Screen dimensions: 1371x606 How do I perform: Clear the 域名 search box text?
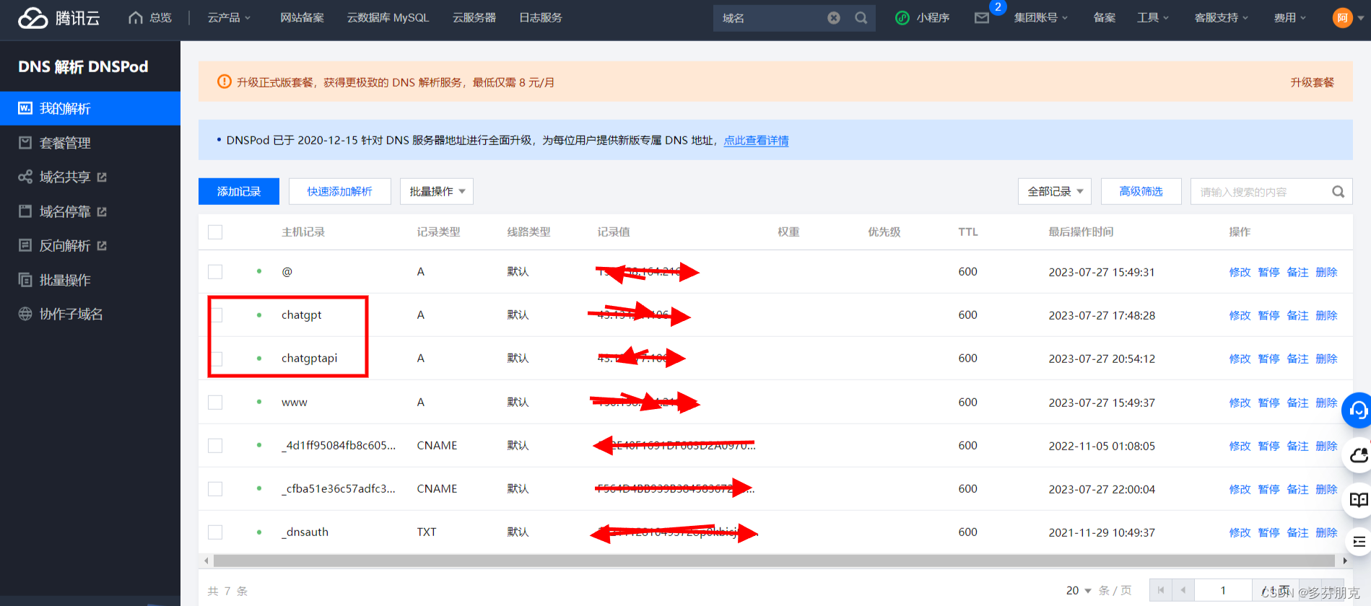pos(834,18)
